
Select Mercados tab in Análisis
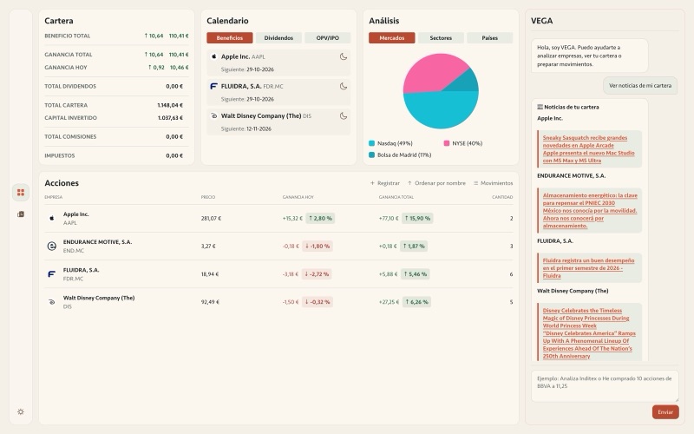coord(392,38)
